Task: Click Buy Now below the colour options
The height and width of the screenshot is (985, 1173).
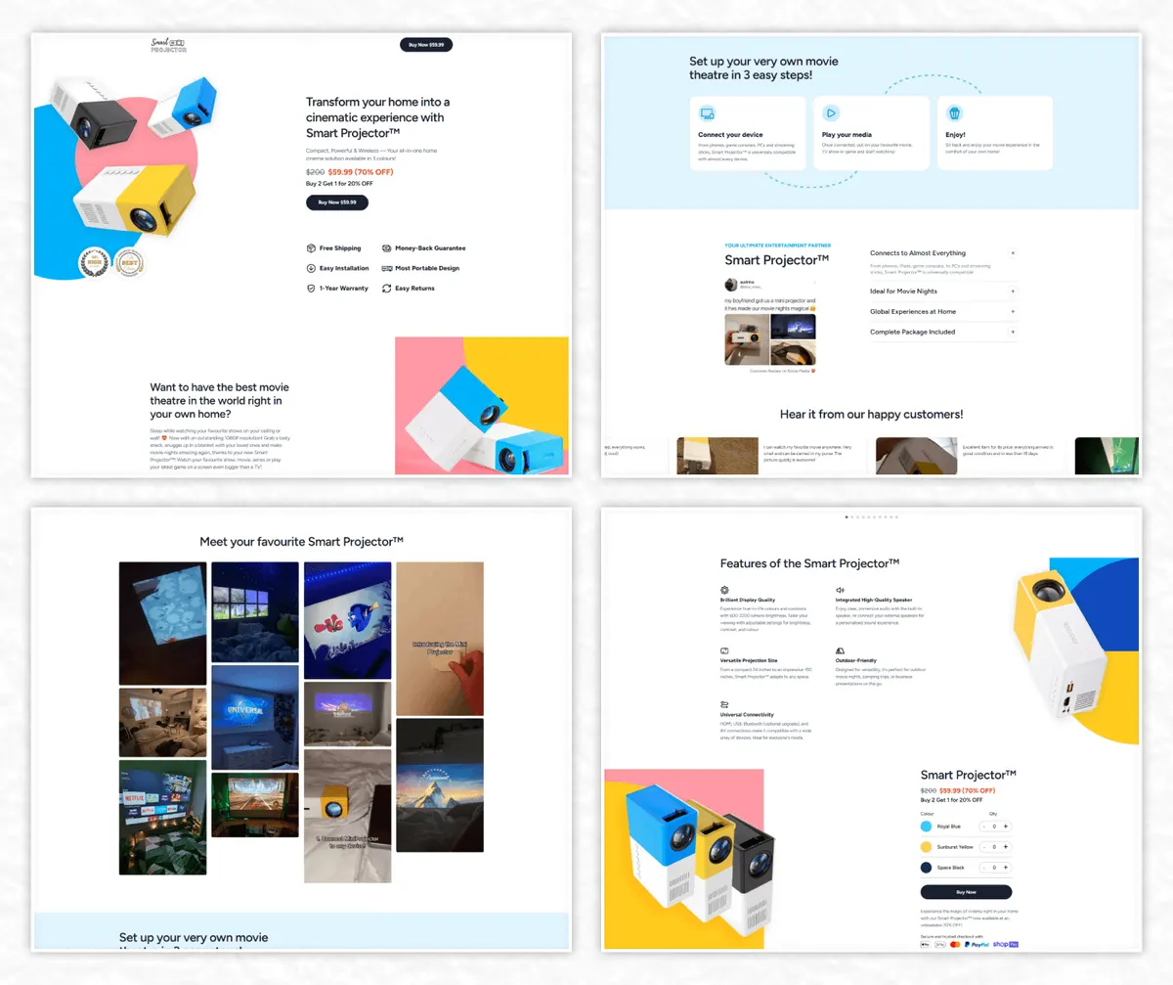Action: [966, 892]
